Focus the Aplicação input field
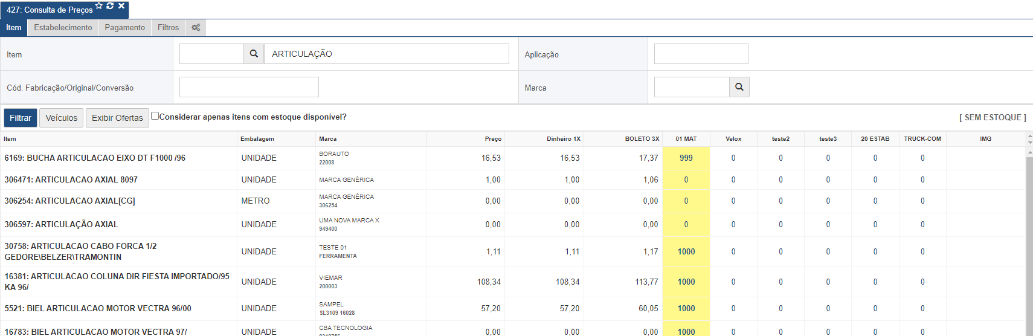The image size is (1033, 336). click(x=701, y=54)
